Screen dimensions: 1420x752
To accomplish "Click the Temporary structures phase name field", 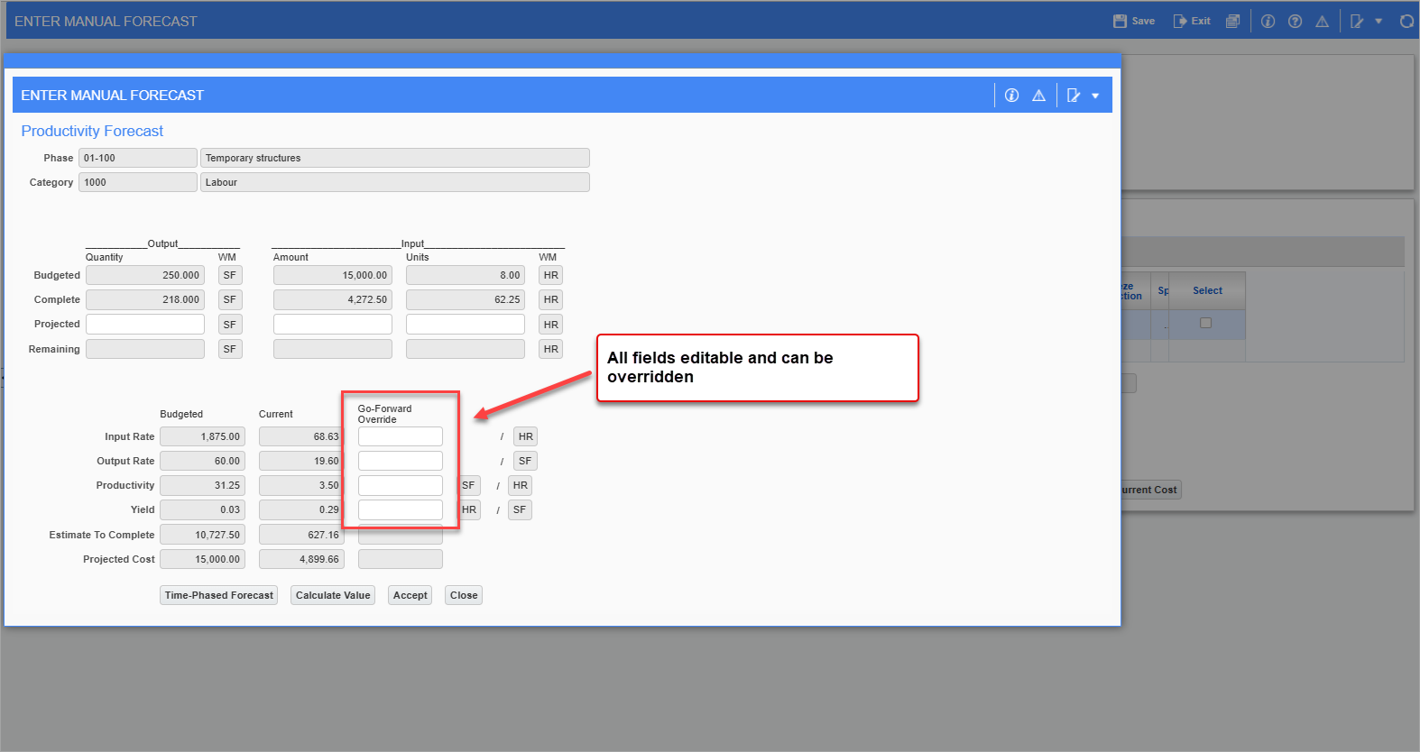I will pyautogui.click(x=395, y=158).
